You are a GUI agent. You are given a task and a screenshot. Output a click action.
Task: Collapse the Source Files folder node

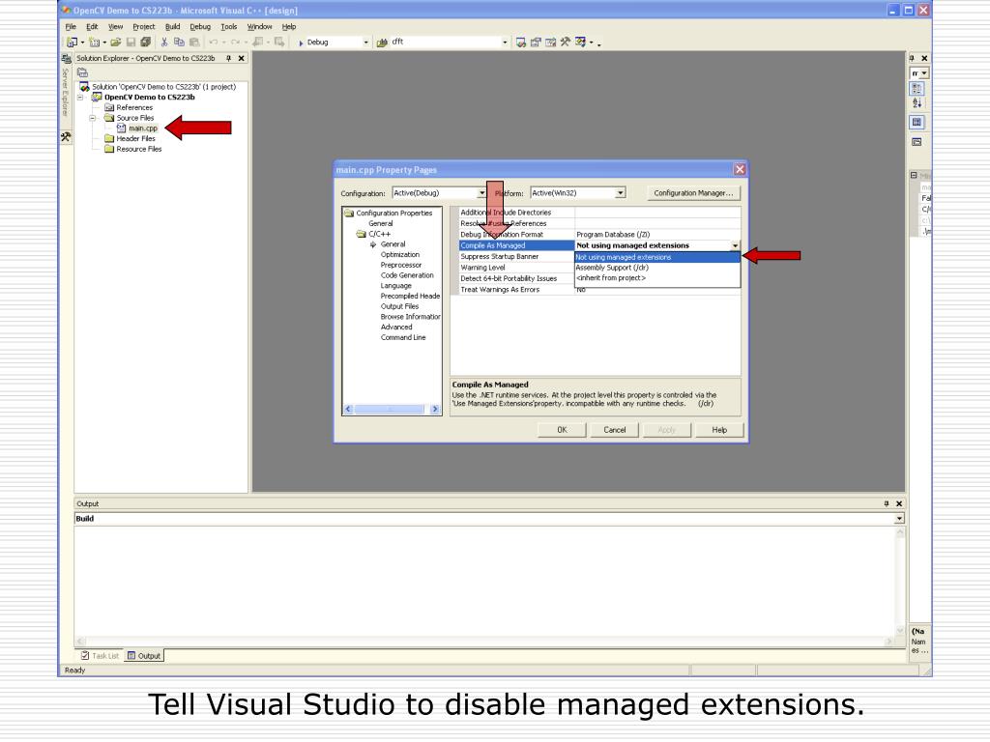click(x=93, y=118)
